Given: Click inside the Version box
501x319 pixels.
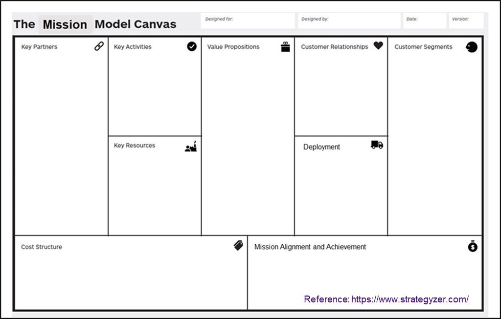Looking at the screenshot, I should click(466, 20).
